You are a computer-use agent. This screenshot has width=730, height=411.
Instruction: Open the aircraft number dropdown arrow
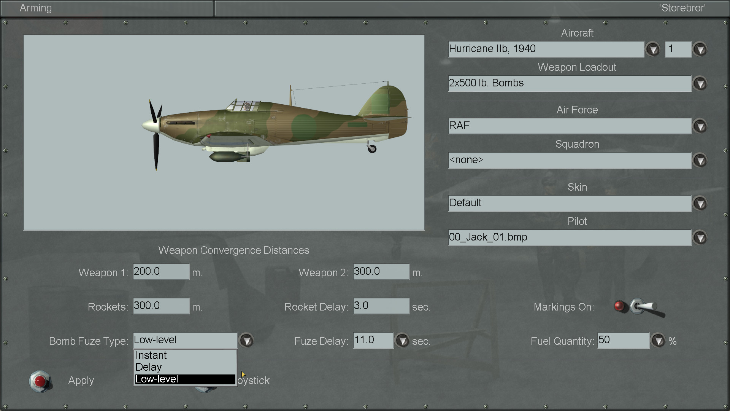click(x=700, y=49)
